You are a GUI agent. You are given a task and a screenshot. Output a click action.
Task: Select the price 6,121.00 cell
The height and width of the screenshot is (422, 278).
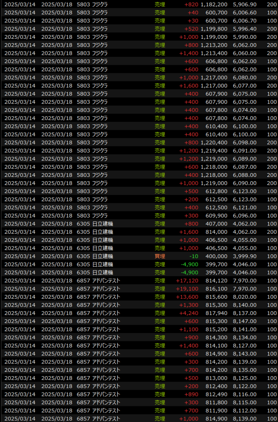[x=245, y=207]
